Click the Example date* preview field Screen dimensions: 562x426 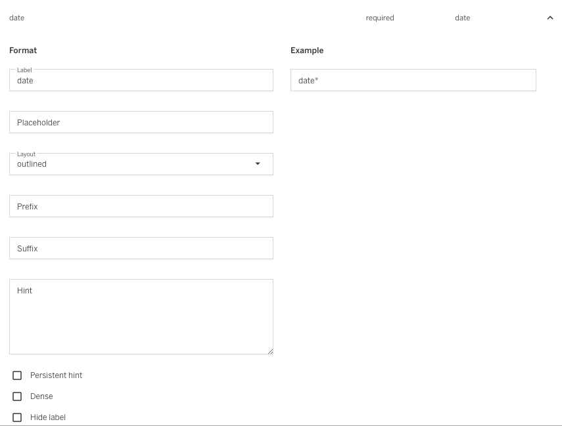(413, 81)
